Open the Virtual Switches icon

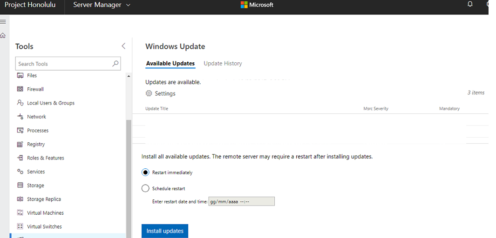[x=20, y=227]
